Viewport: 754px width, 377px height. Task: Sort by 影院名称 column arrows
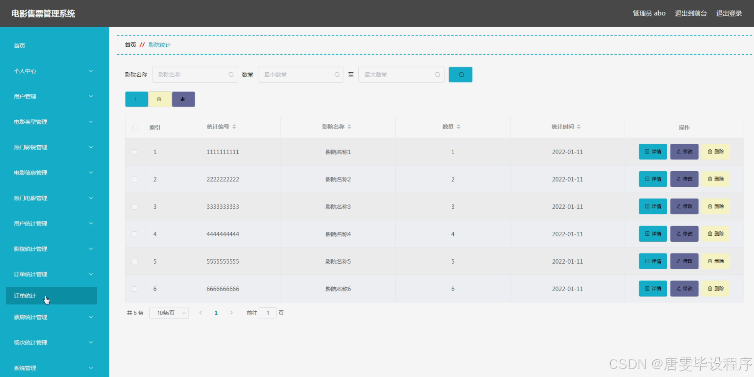(x=349, y=127)
